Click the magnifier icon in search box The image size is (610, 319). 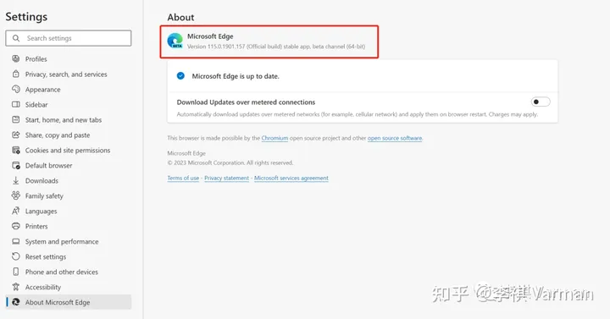coord(16,38)
